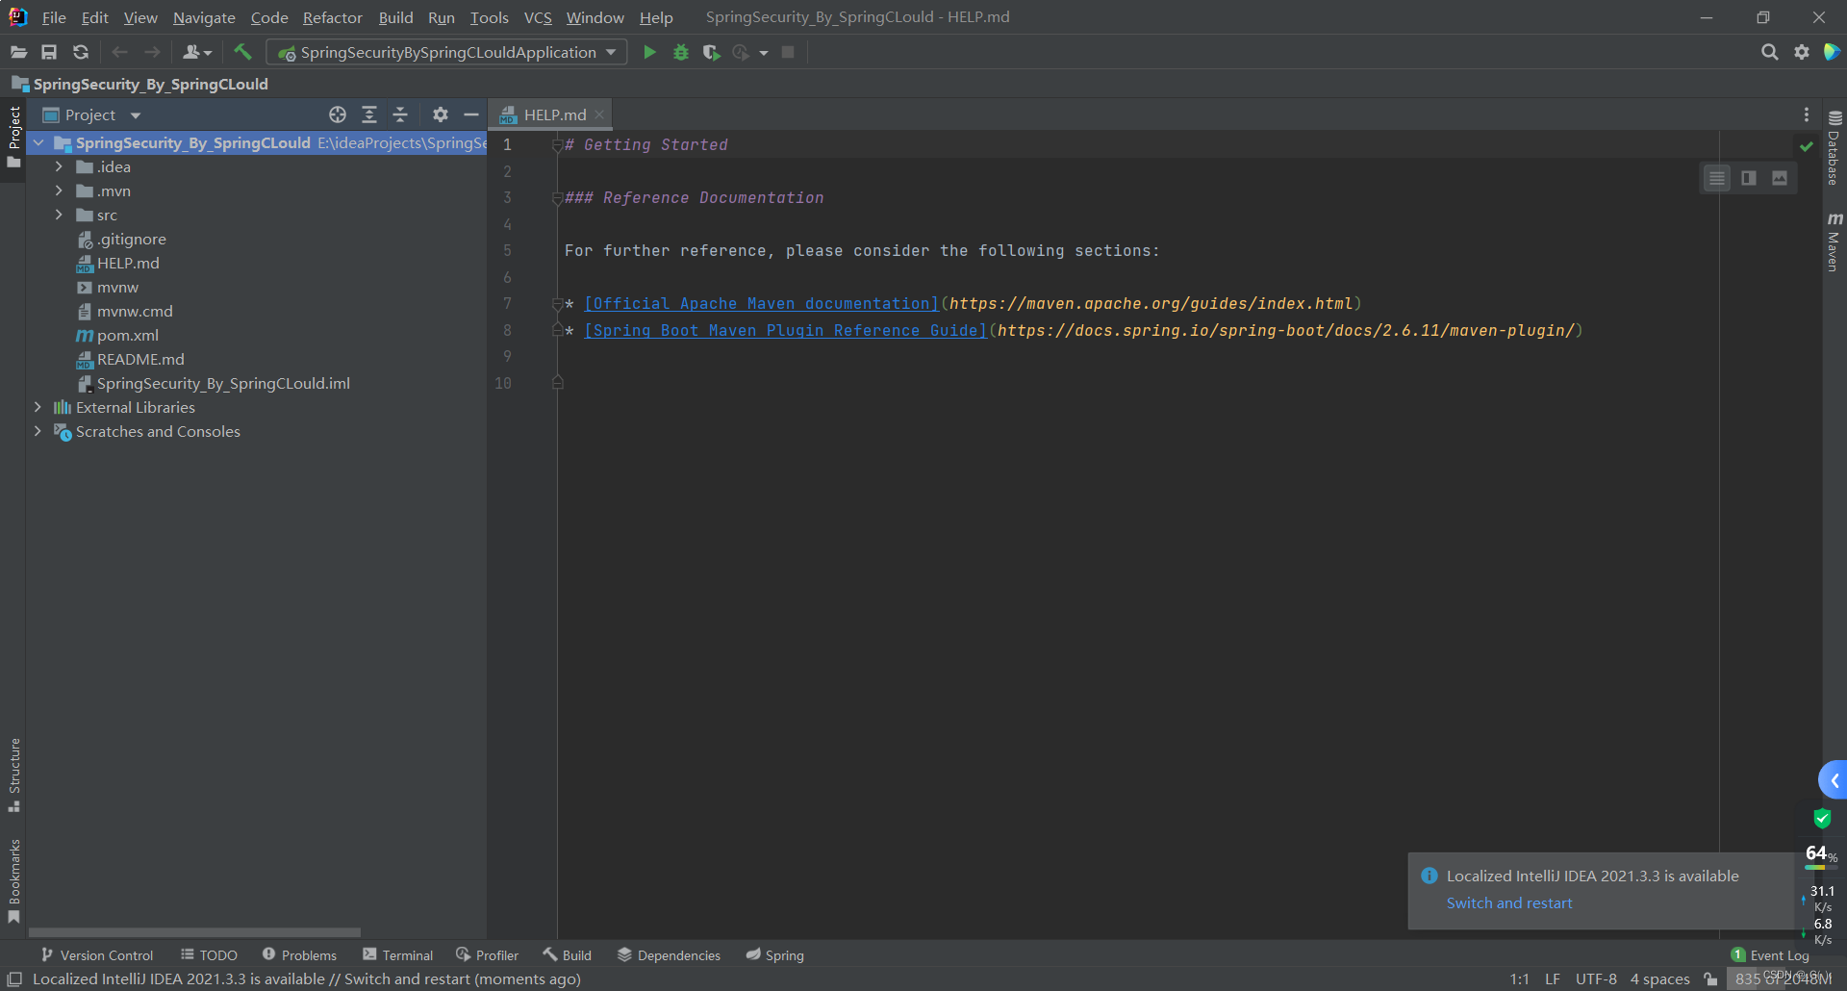Expand the src folder
The height and width of the screenshot is (991, 1847).
tap(59, 215)
